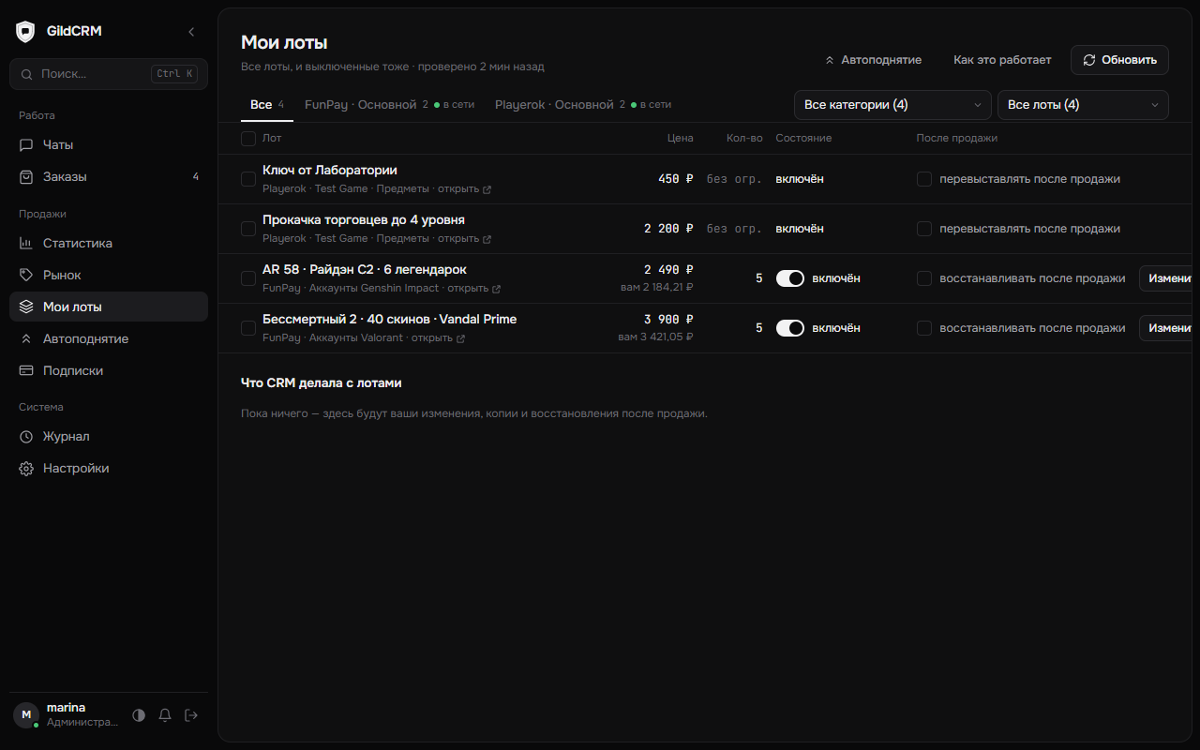Enable перевыставлять после продажи for Ключ от Лаборатории
Screen dimensions: 1200x750
(924, 179)
